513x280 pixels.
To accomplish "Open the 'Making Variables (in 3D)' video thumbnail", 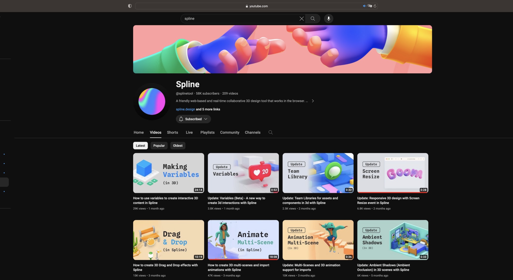I will (x=168, y=173).
